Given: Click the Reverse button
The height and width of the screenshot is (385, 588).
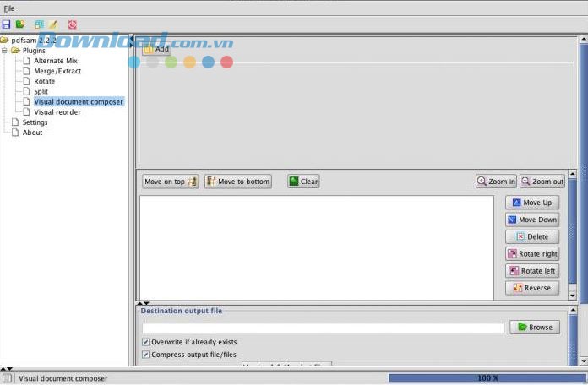Looking at the screenshot, I should click(x=532, y=288).
